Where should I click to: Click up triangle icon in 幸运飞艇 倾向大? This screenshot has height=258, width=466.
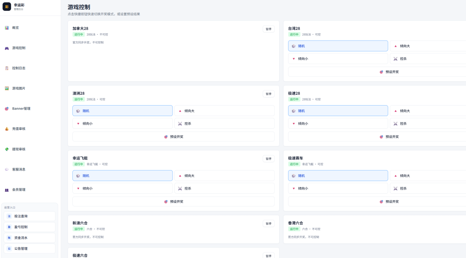point(180,176)
